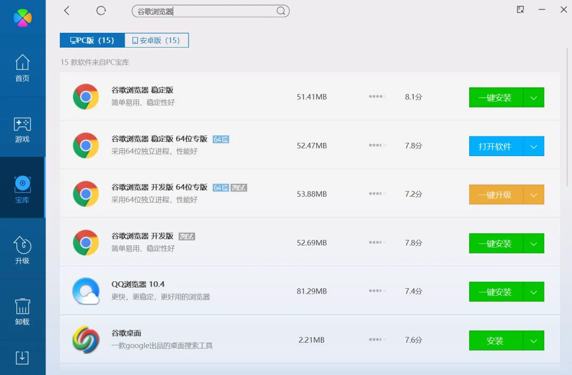Click the QQ浏览器 cloud icon
This screenshot has height=375, width=572.
coord(86,291)
